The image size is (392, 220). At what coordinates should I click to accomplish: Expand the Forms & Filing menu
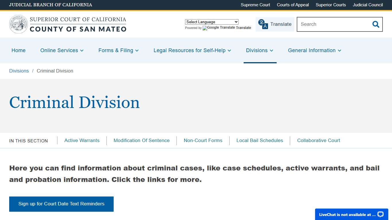point(119,50)
